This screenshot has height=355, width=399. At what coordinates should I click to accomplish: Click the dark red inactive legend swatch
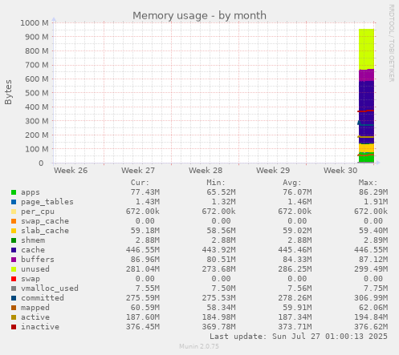coord(14,327)
